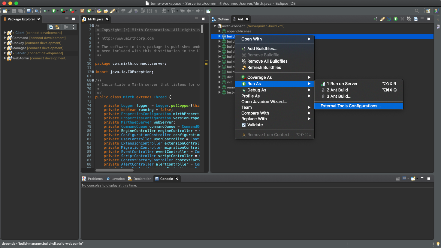This screenshot has width=441, height=248.
Task: Select the dist Ant target row
Action: click(x=230, y=77)
